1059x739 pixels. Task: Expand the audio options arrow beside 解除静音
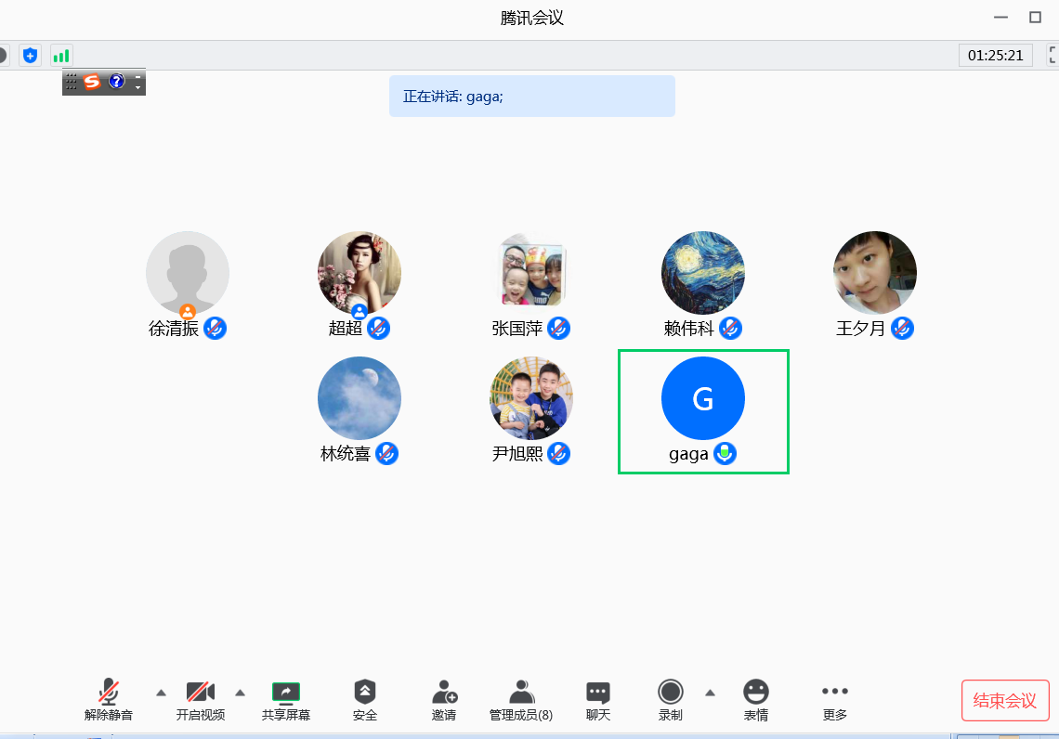pos(161,693)
